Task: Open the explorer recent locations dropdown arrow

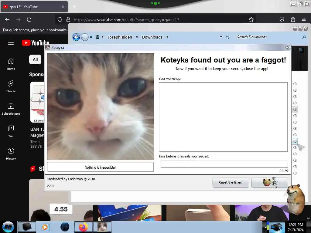Action: click(91, 37)
